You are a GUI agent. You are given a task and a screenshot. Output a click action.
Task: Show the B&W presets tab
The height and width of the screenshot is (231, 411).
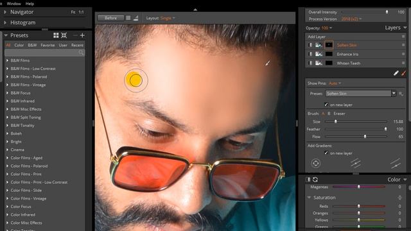pyautogui.click(x=32, y=45)
